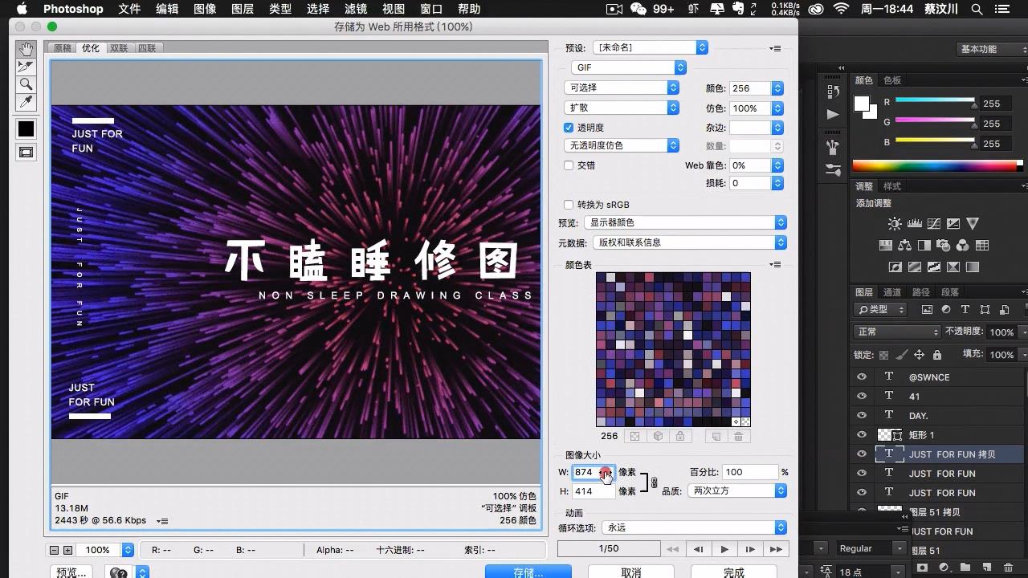This screenshot has height=578, width=1028.
Task: Lock selected colors in color table
Action: (680, 436)
